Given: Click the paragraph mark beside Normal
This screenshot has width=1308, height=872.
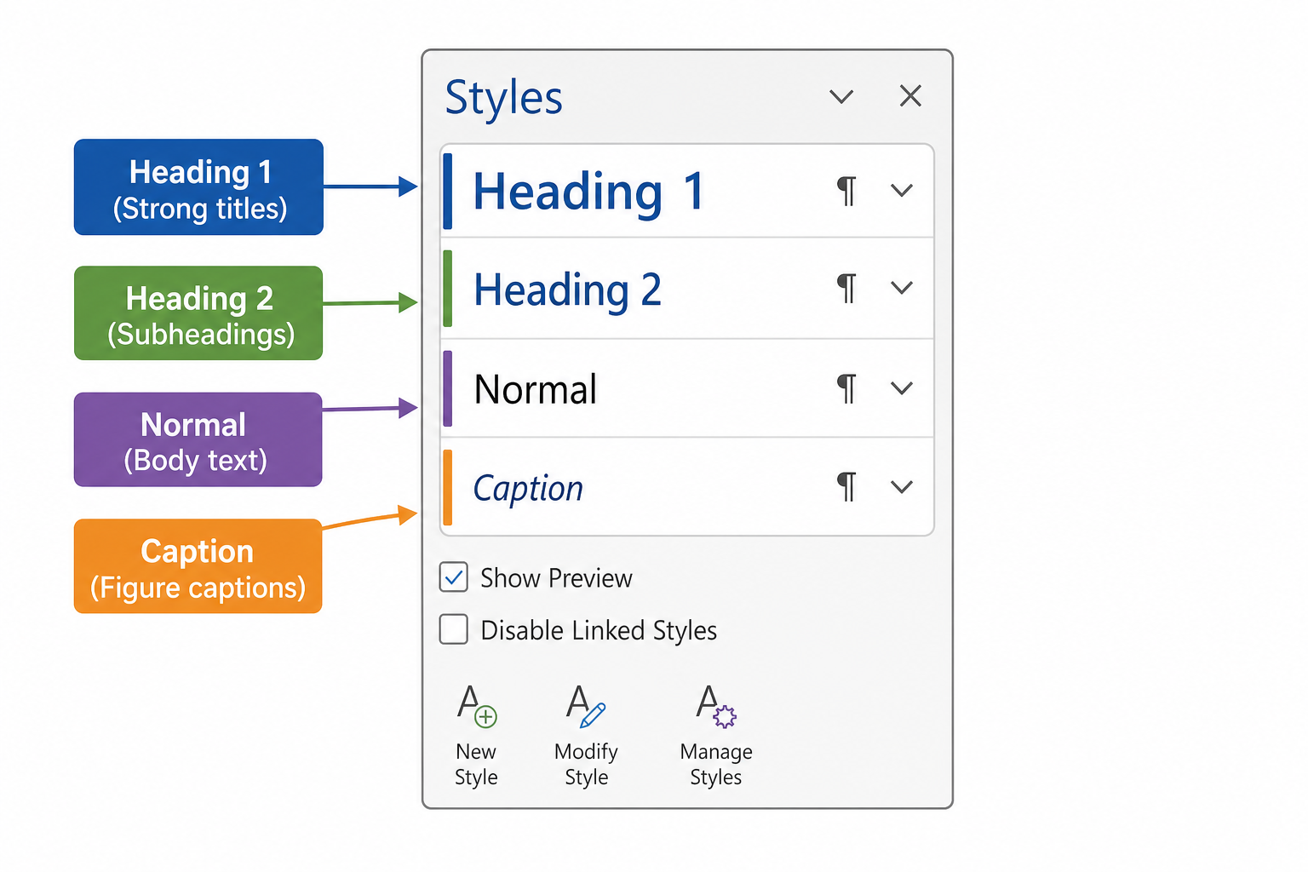Looking at the screenshot, I should click(x=846, y=388).
